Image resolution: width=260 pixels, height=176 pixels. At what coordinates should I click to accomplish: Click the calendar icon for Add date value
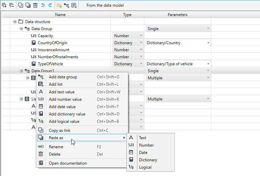[x=41, y=106]
